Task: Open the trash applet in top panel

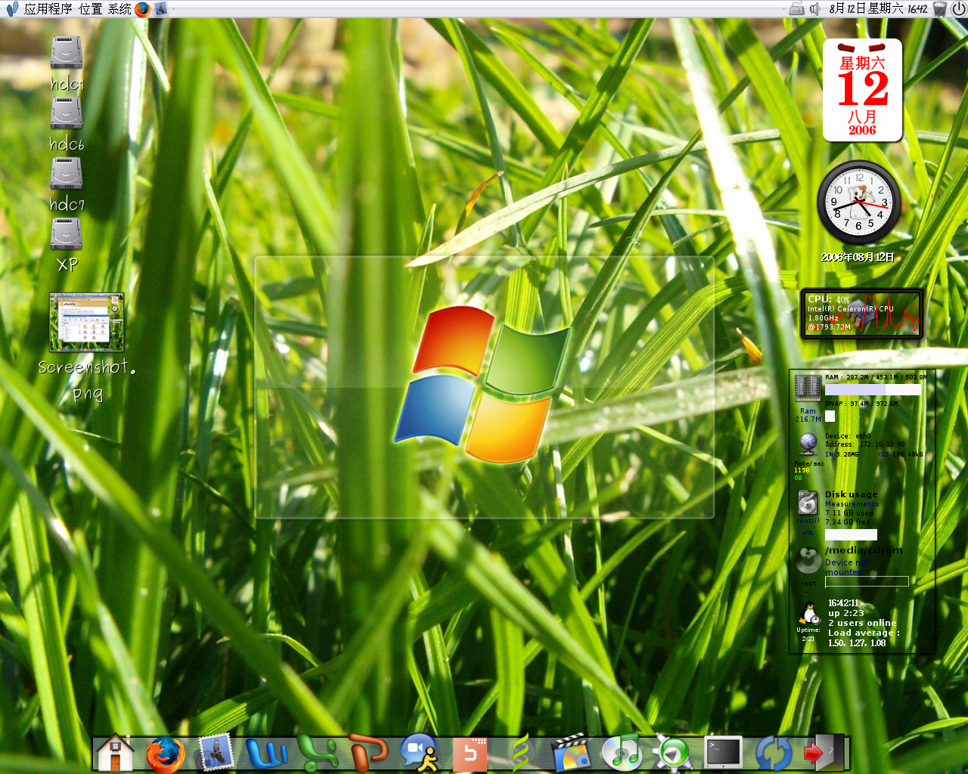Action: point(939,9)
